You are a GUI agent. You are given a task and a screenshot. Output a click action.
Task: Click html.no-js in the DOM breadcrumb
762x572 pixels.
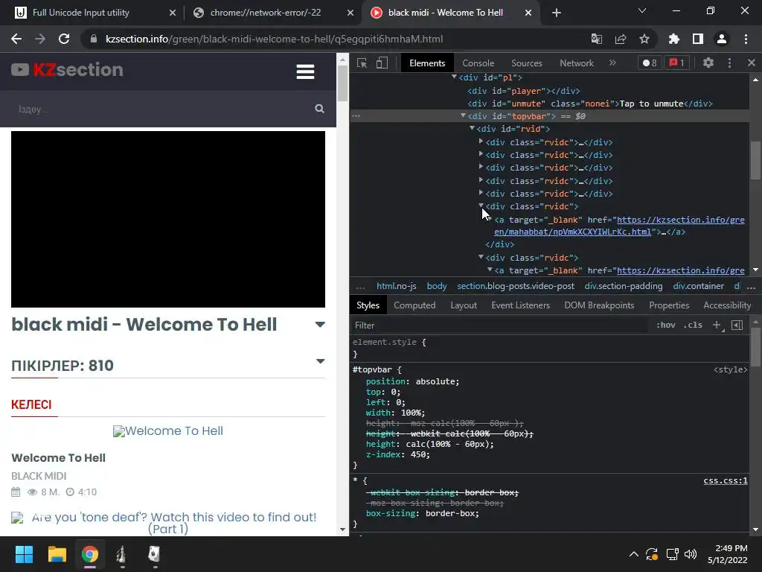tap(397, 286)
